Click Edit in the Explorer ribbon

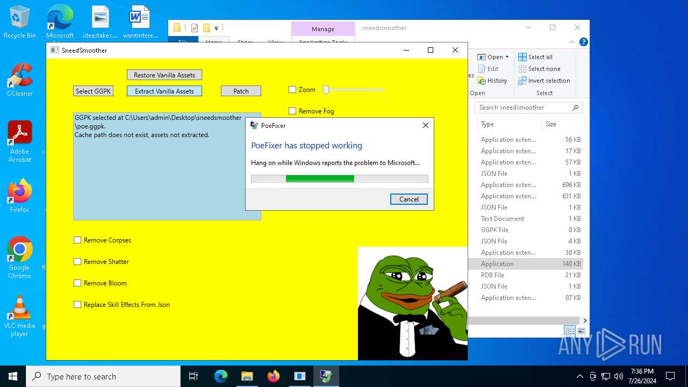(x=488, y=69)
